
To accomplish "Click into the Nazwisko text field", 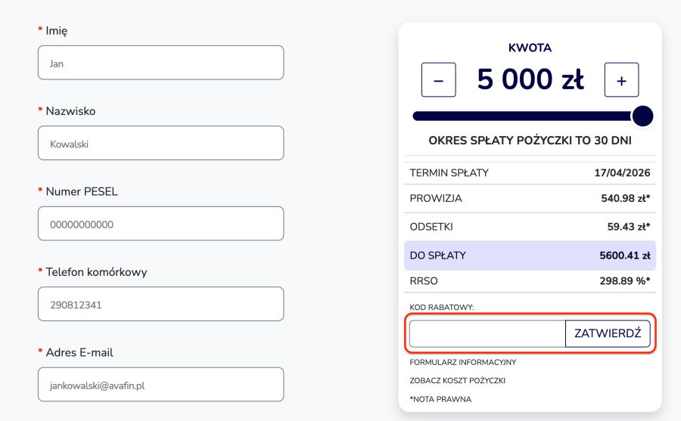I will click(x=160, y=143).
